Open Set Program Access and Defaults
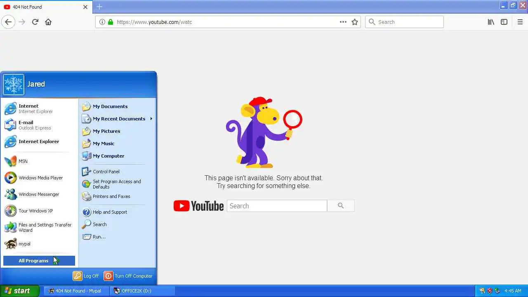The image size is (528, 297). tap(118, 184)
